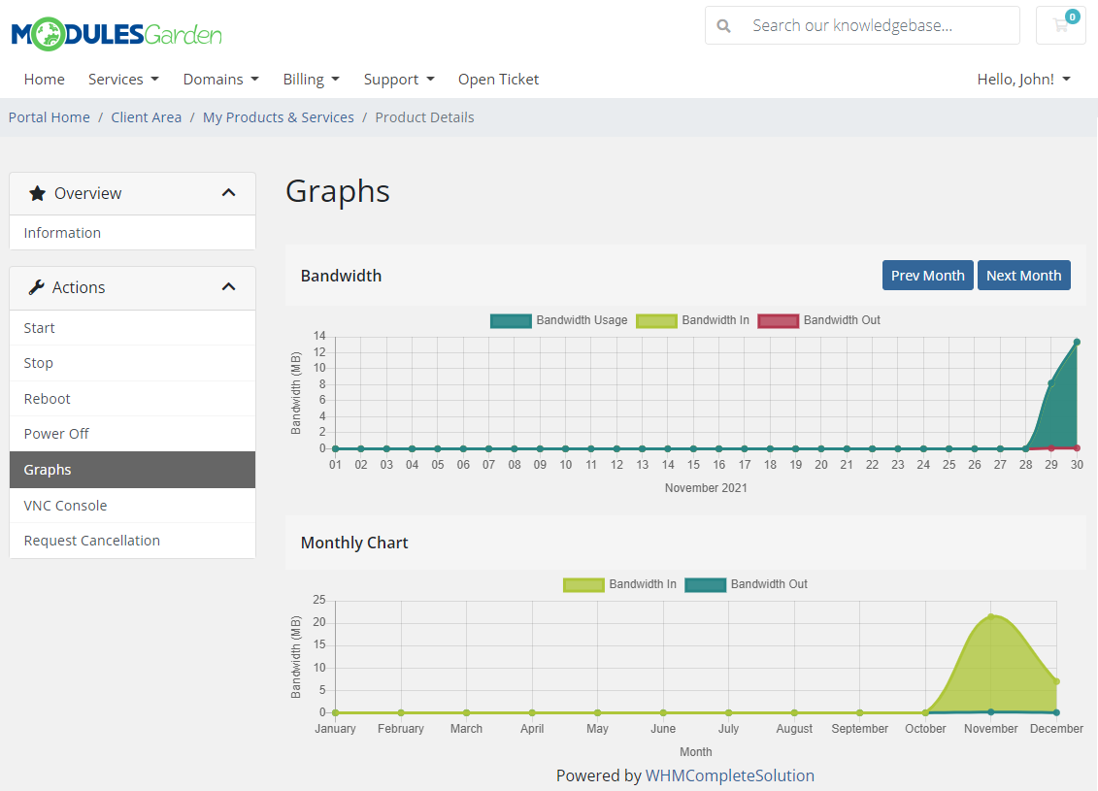
Task: Collapse the Overview panel chevron
Action: click(228, 192)
